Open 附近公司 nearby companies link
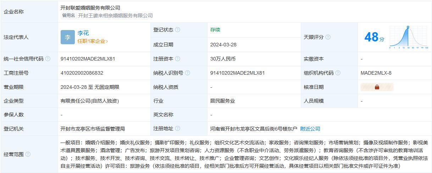Viewport: 432px width, 173px height. (x=310, y=129)
